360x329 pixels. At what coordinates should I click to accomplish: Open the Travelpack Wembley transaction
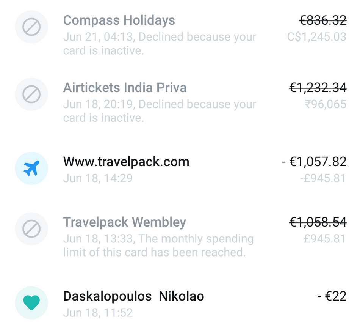point(124,222)
